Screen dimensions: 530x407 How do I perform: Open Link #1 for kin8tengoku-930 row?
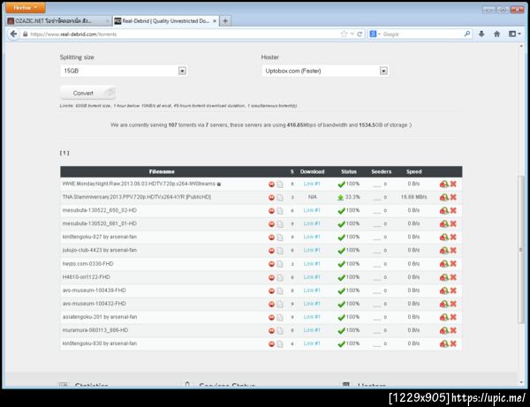tap(312, 343)
